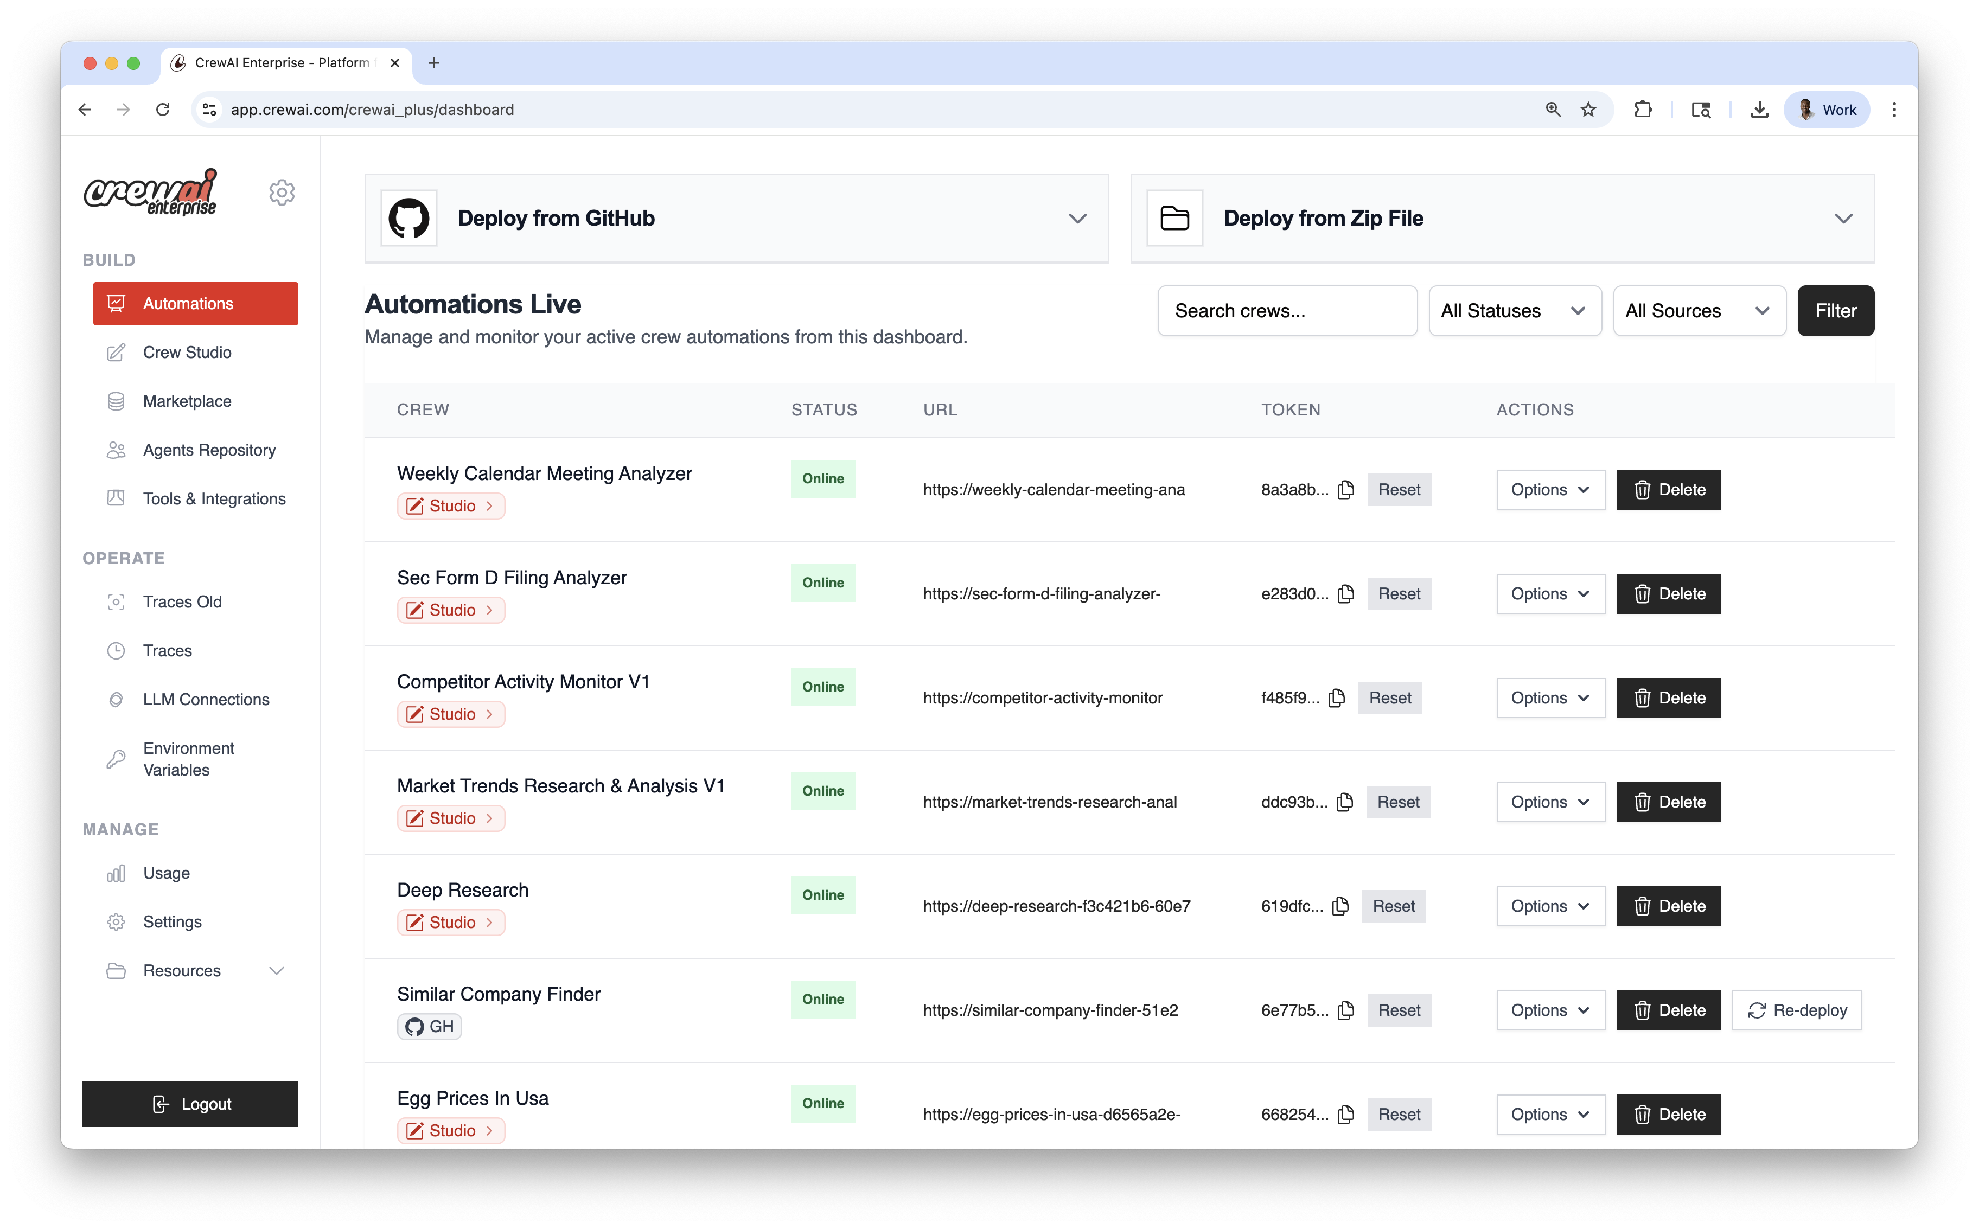Open the settings gear at sidebar top

click(282, 192)
